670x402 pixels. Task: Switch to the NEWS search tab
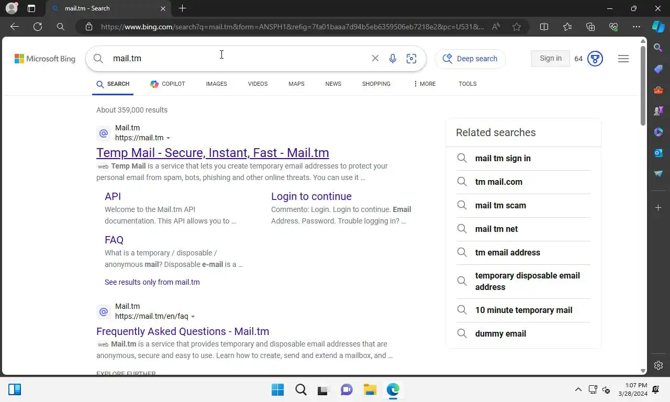tap(333, 84)
